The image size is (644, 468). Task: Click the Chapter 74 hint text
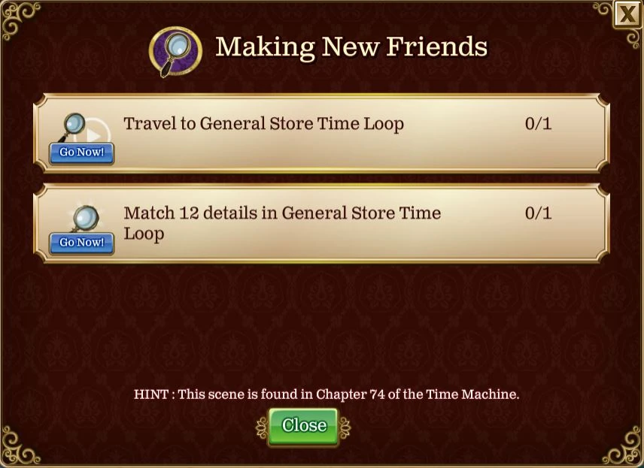pyautogui.click(x=327, y=394)
